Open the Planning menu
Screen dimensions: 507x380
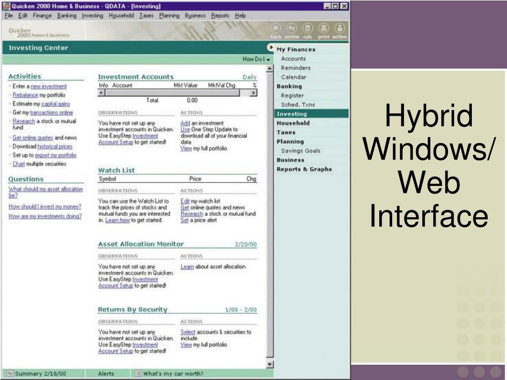click(169, 15)
